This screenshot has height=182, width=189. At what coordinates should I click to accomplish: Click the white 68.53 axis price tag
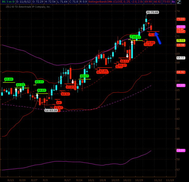click(x=180, y=58)
